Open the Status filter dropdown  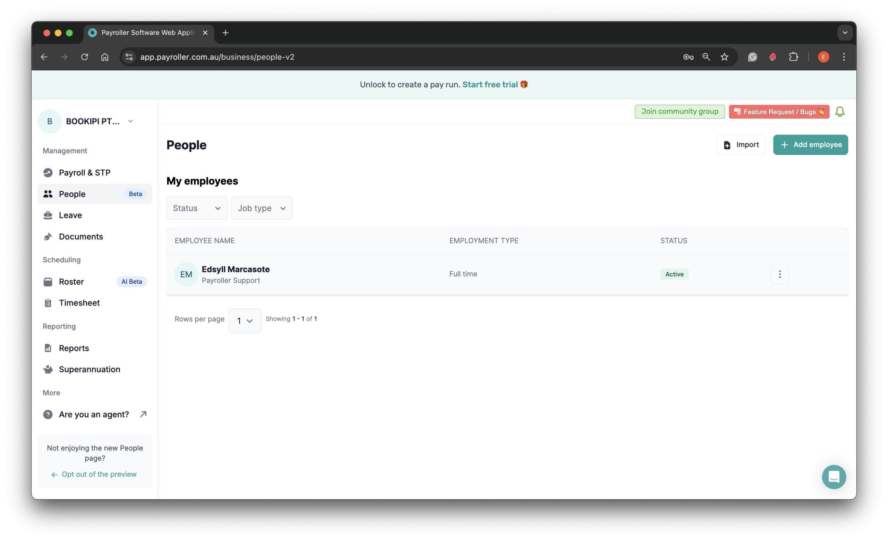pyautogui.click(x=197, y=208)
